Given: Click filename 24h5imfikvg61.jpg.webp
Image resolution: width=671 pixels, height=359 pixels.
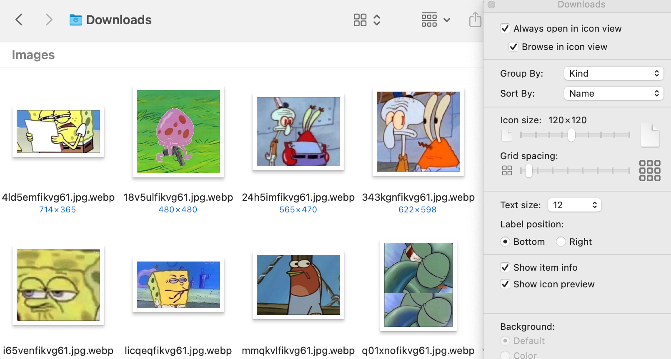Looking at the screenshot, I should tap(298, 197).
